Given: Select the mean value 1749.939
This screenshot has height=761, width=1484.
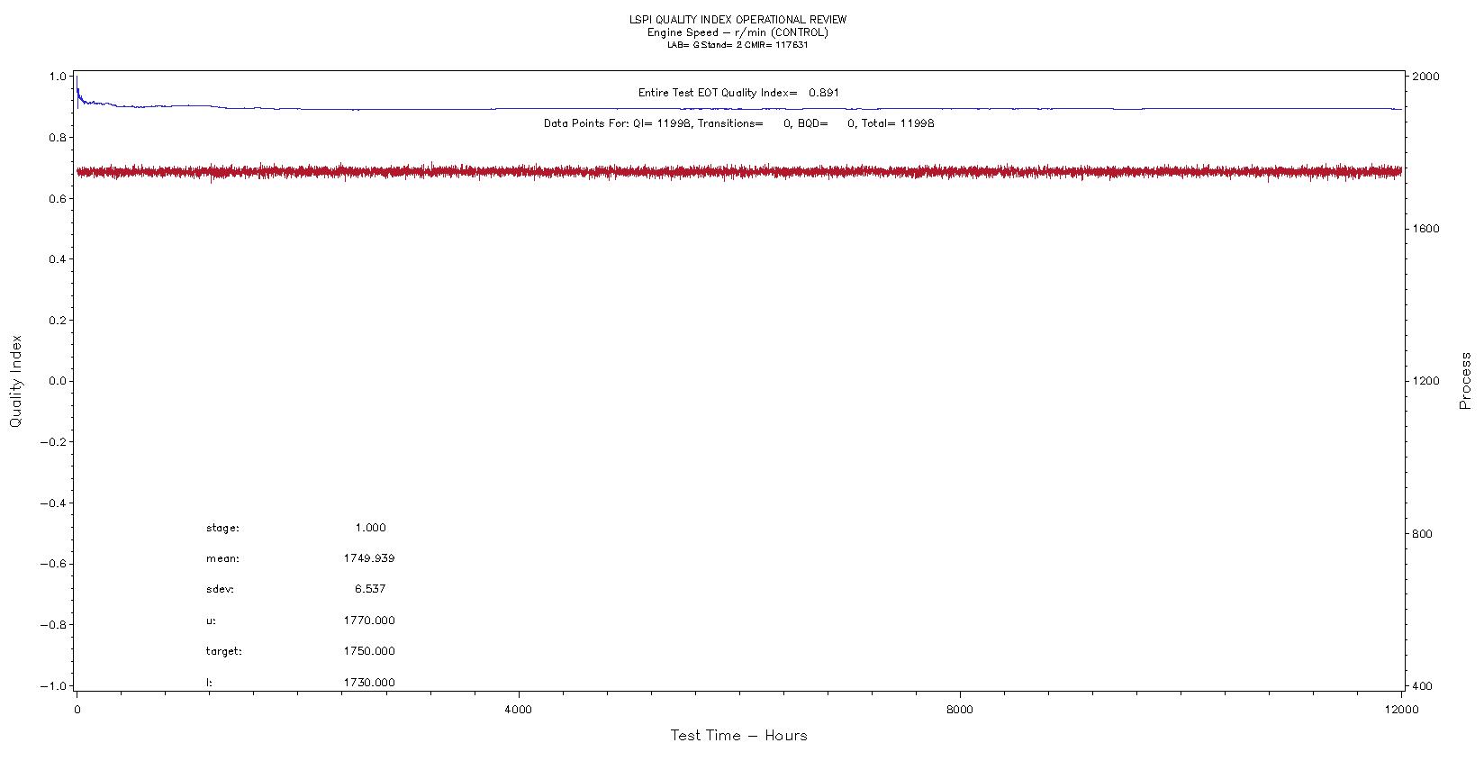Looking at the screenshot, I should [x=369, y=558].
